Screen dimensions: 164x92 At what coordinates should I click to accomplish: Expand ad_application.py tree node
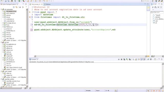point(3,44)
